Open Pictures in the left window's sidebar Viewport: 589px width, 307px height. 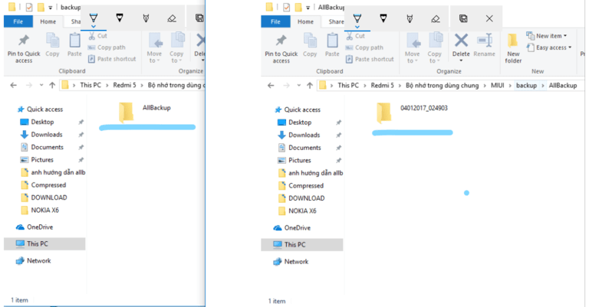coord(37,160)
